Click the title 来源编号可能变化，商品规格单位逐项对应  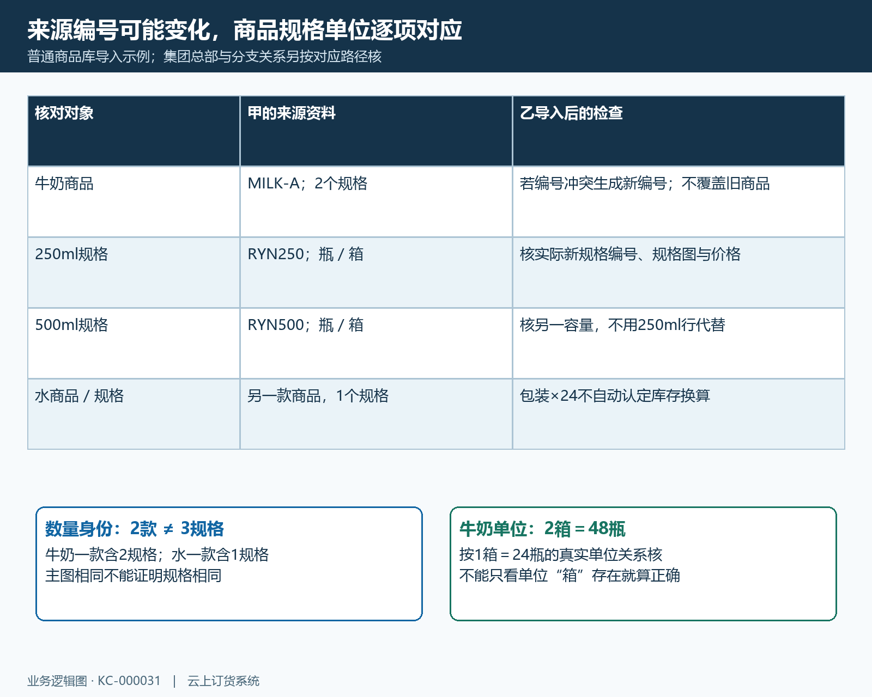(245, 30)
